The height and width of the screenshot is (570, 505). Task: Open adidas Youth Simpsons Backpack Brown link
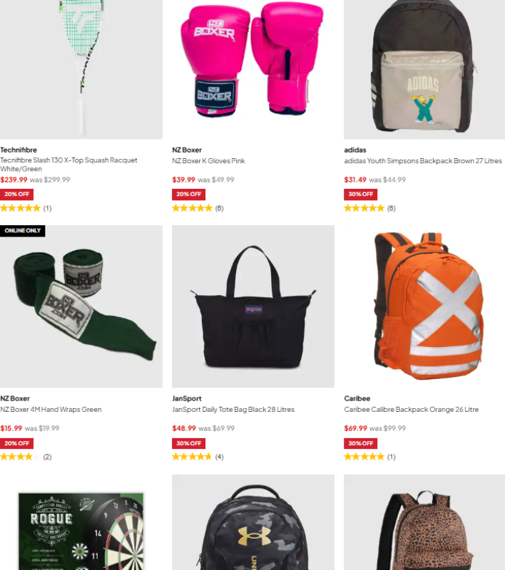423,161
